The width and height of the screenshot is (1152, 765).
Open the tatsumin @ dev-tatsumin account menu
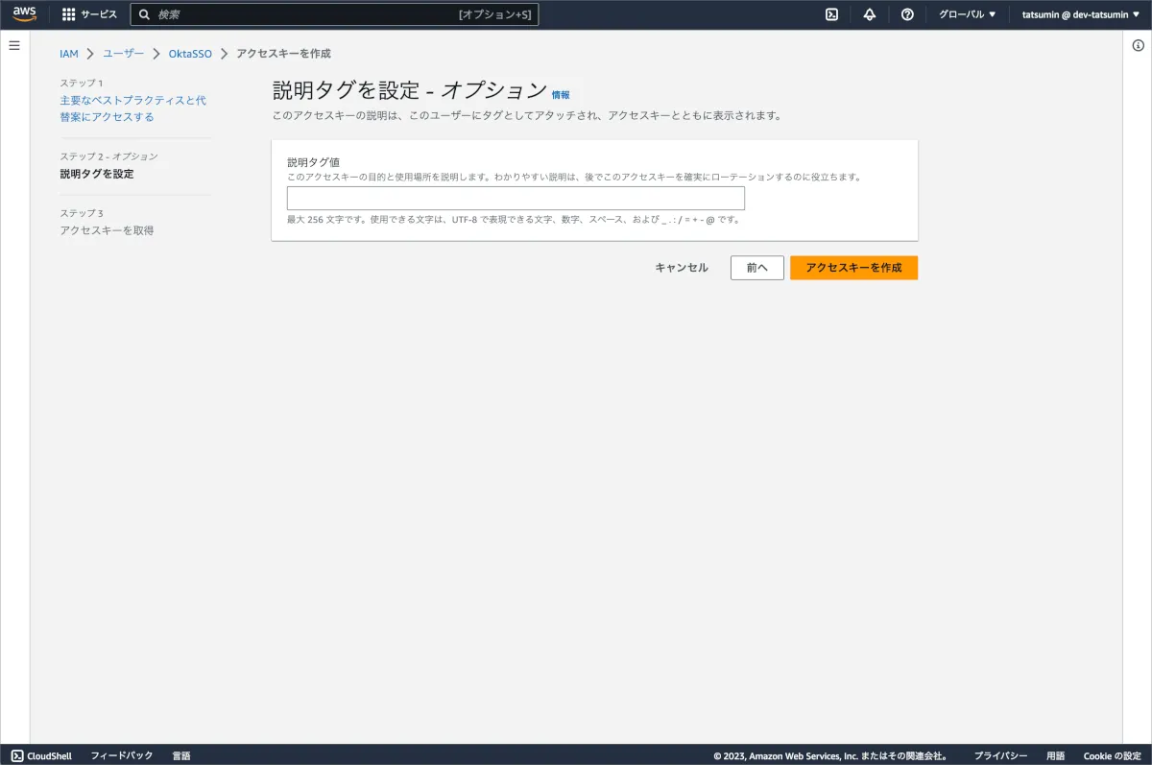[x=1080, y=14]
